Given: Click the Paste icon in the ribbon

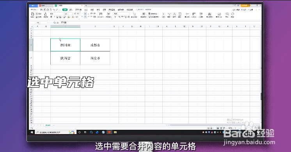Looking at the screenshot, I should click(32, 14).
